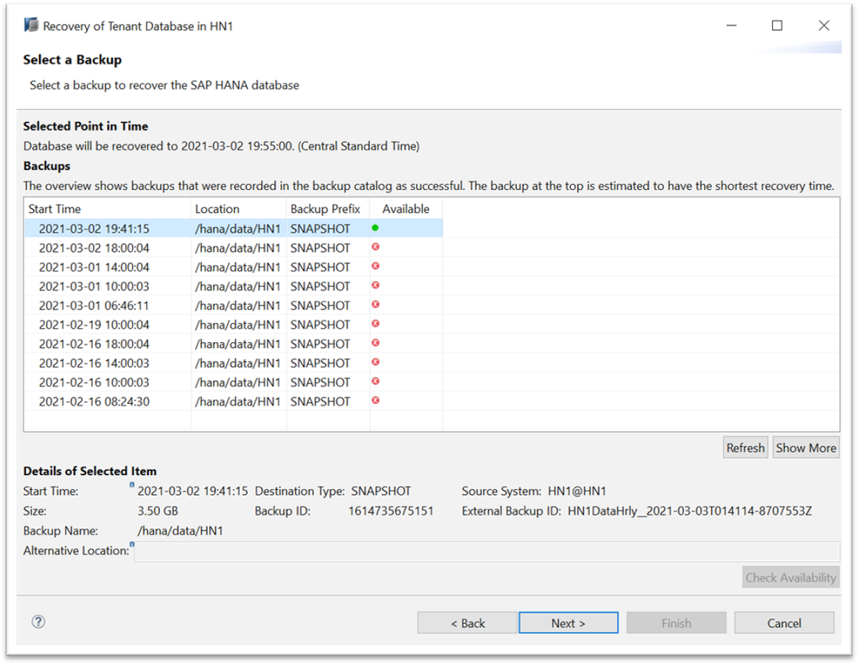Click red unavailable icon for 2021-02-16 10:00:03
Screen dimensions: 859x665
375,381
